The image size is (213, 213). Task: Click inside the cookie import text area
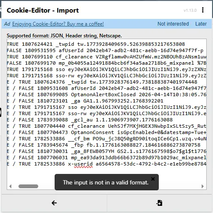tap(107, 114)
